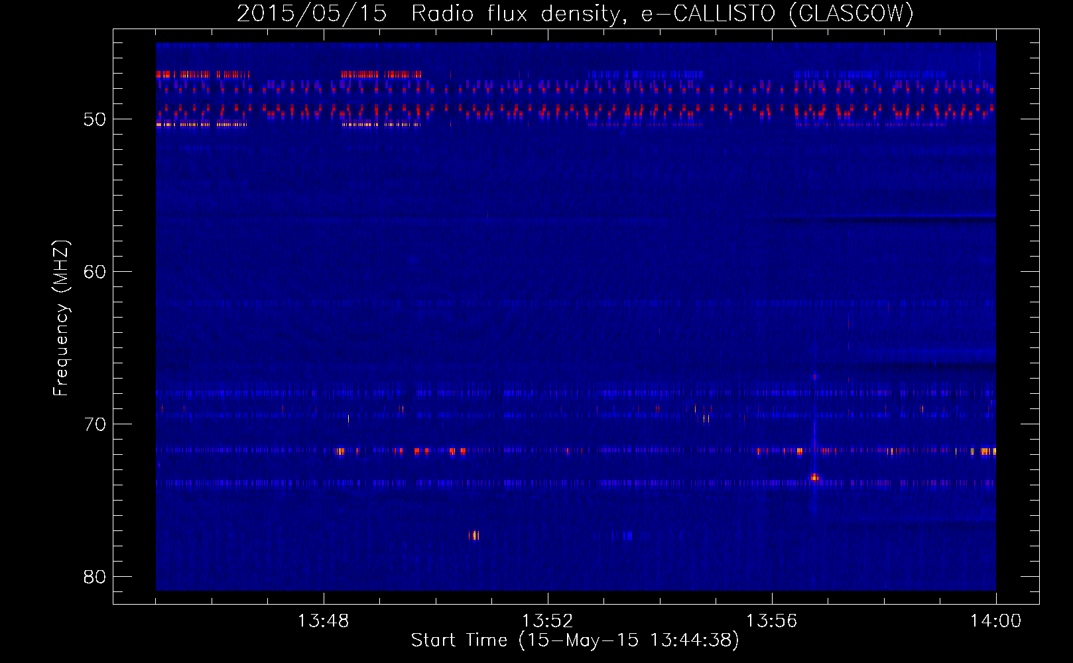Click the "13:52" time tick label
Viewport: 1073px width, 663px height.
[547, 621]
